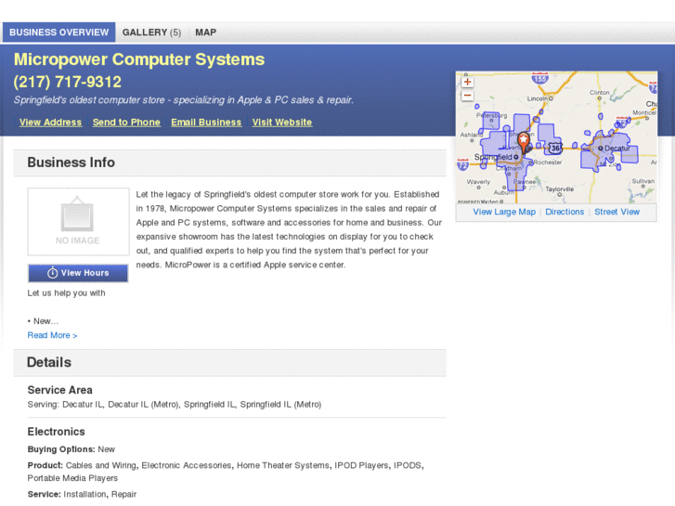This screenshot has height=506, width=675.
Task: Click the Business Info section header
Action: pyautogui.click(x=230, y=162)
